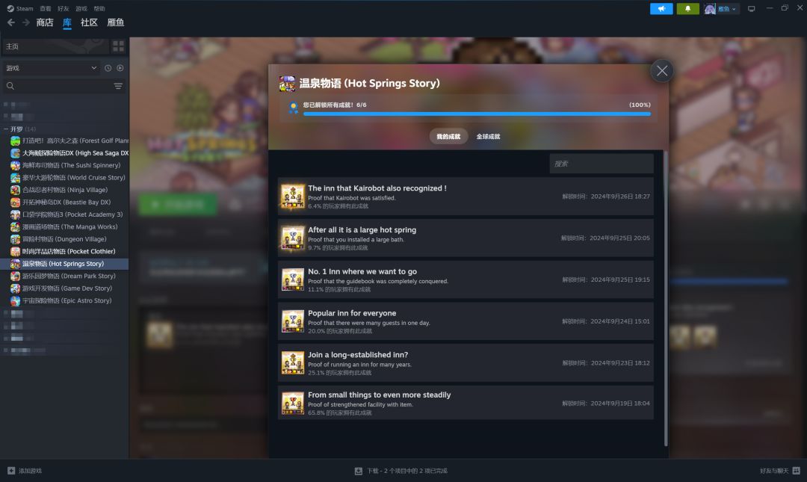Image resolution: width=807 pixels, height=482 pixels.
Task: Go to the 社区 community tab
Action: coord(89,22)
